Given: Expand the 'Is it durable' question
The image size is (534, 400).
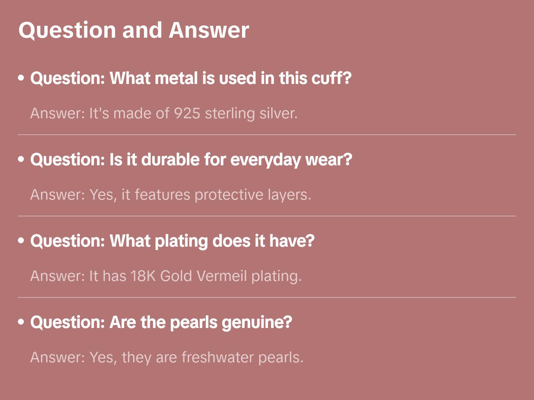Looking at the screenshot, I should [191, 160].
